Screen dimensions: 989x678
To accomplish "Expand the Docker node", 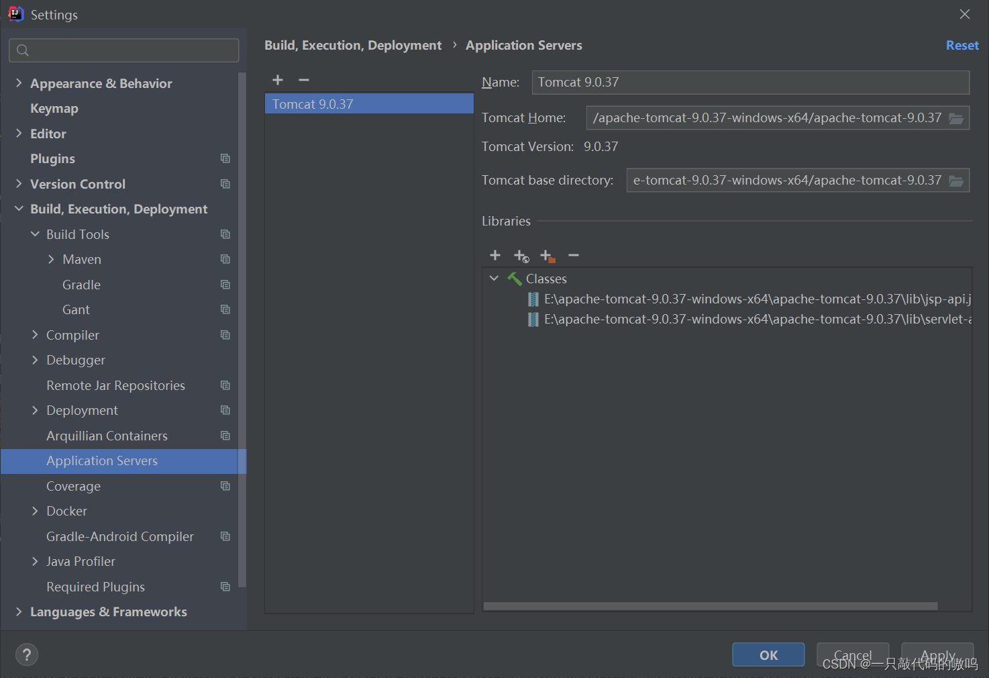I will point(35,511).
